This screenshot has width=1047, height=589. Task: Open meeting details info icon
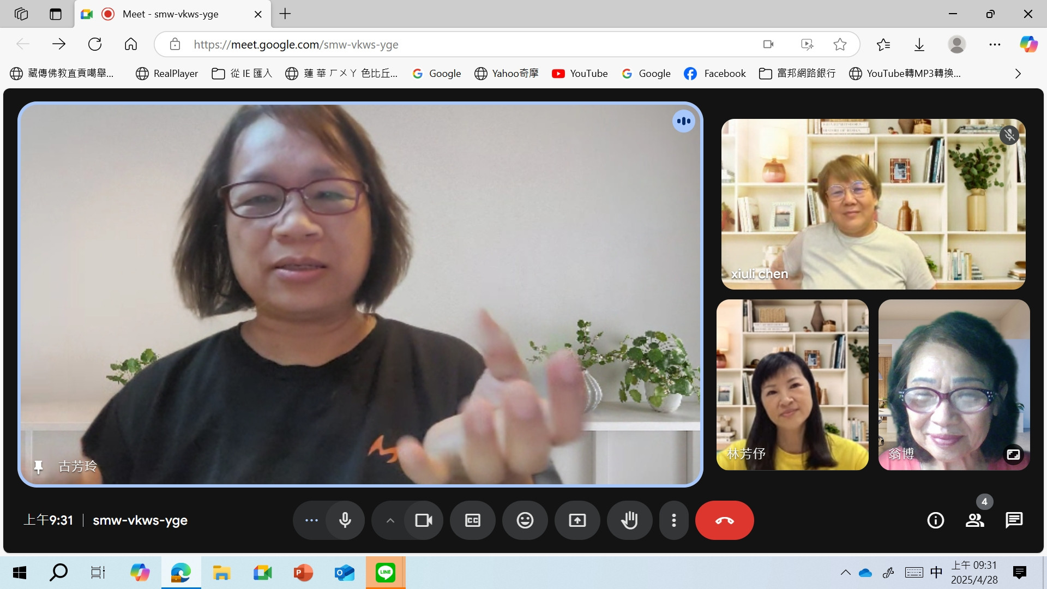[x=936, y=520]
